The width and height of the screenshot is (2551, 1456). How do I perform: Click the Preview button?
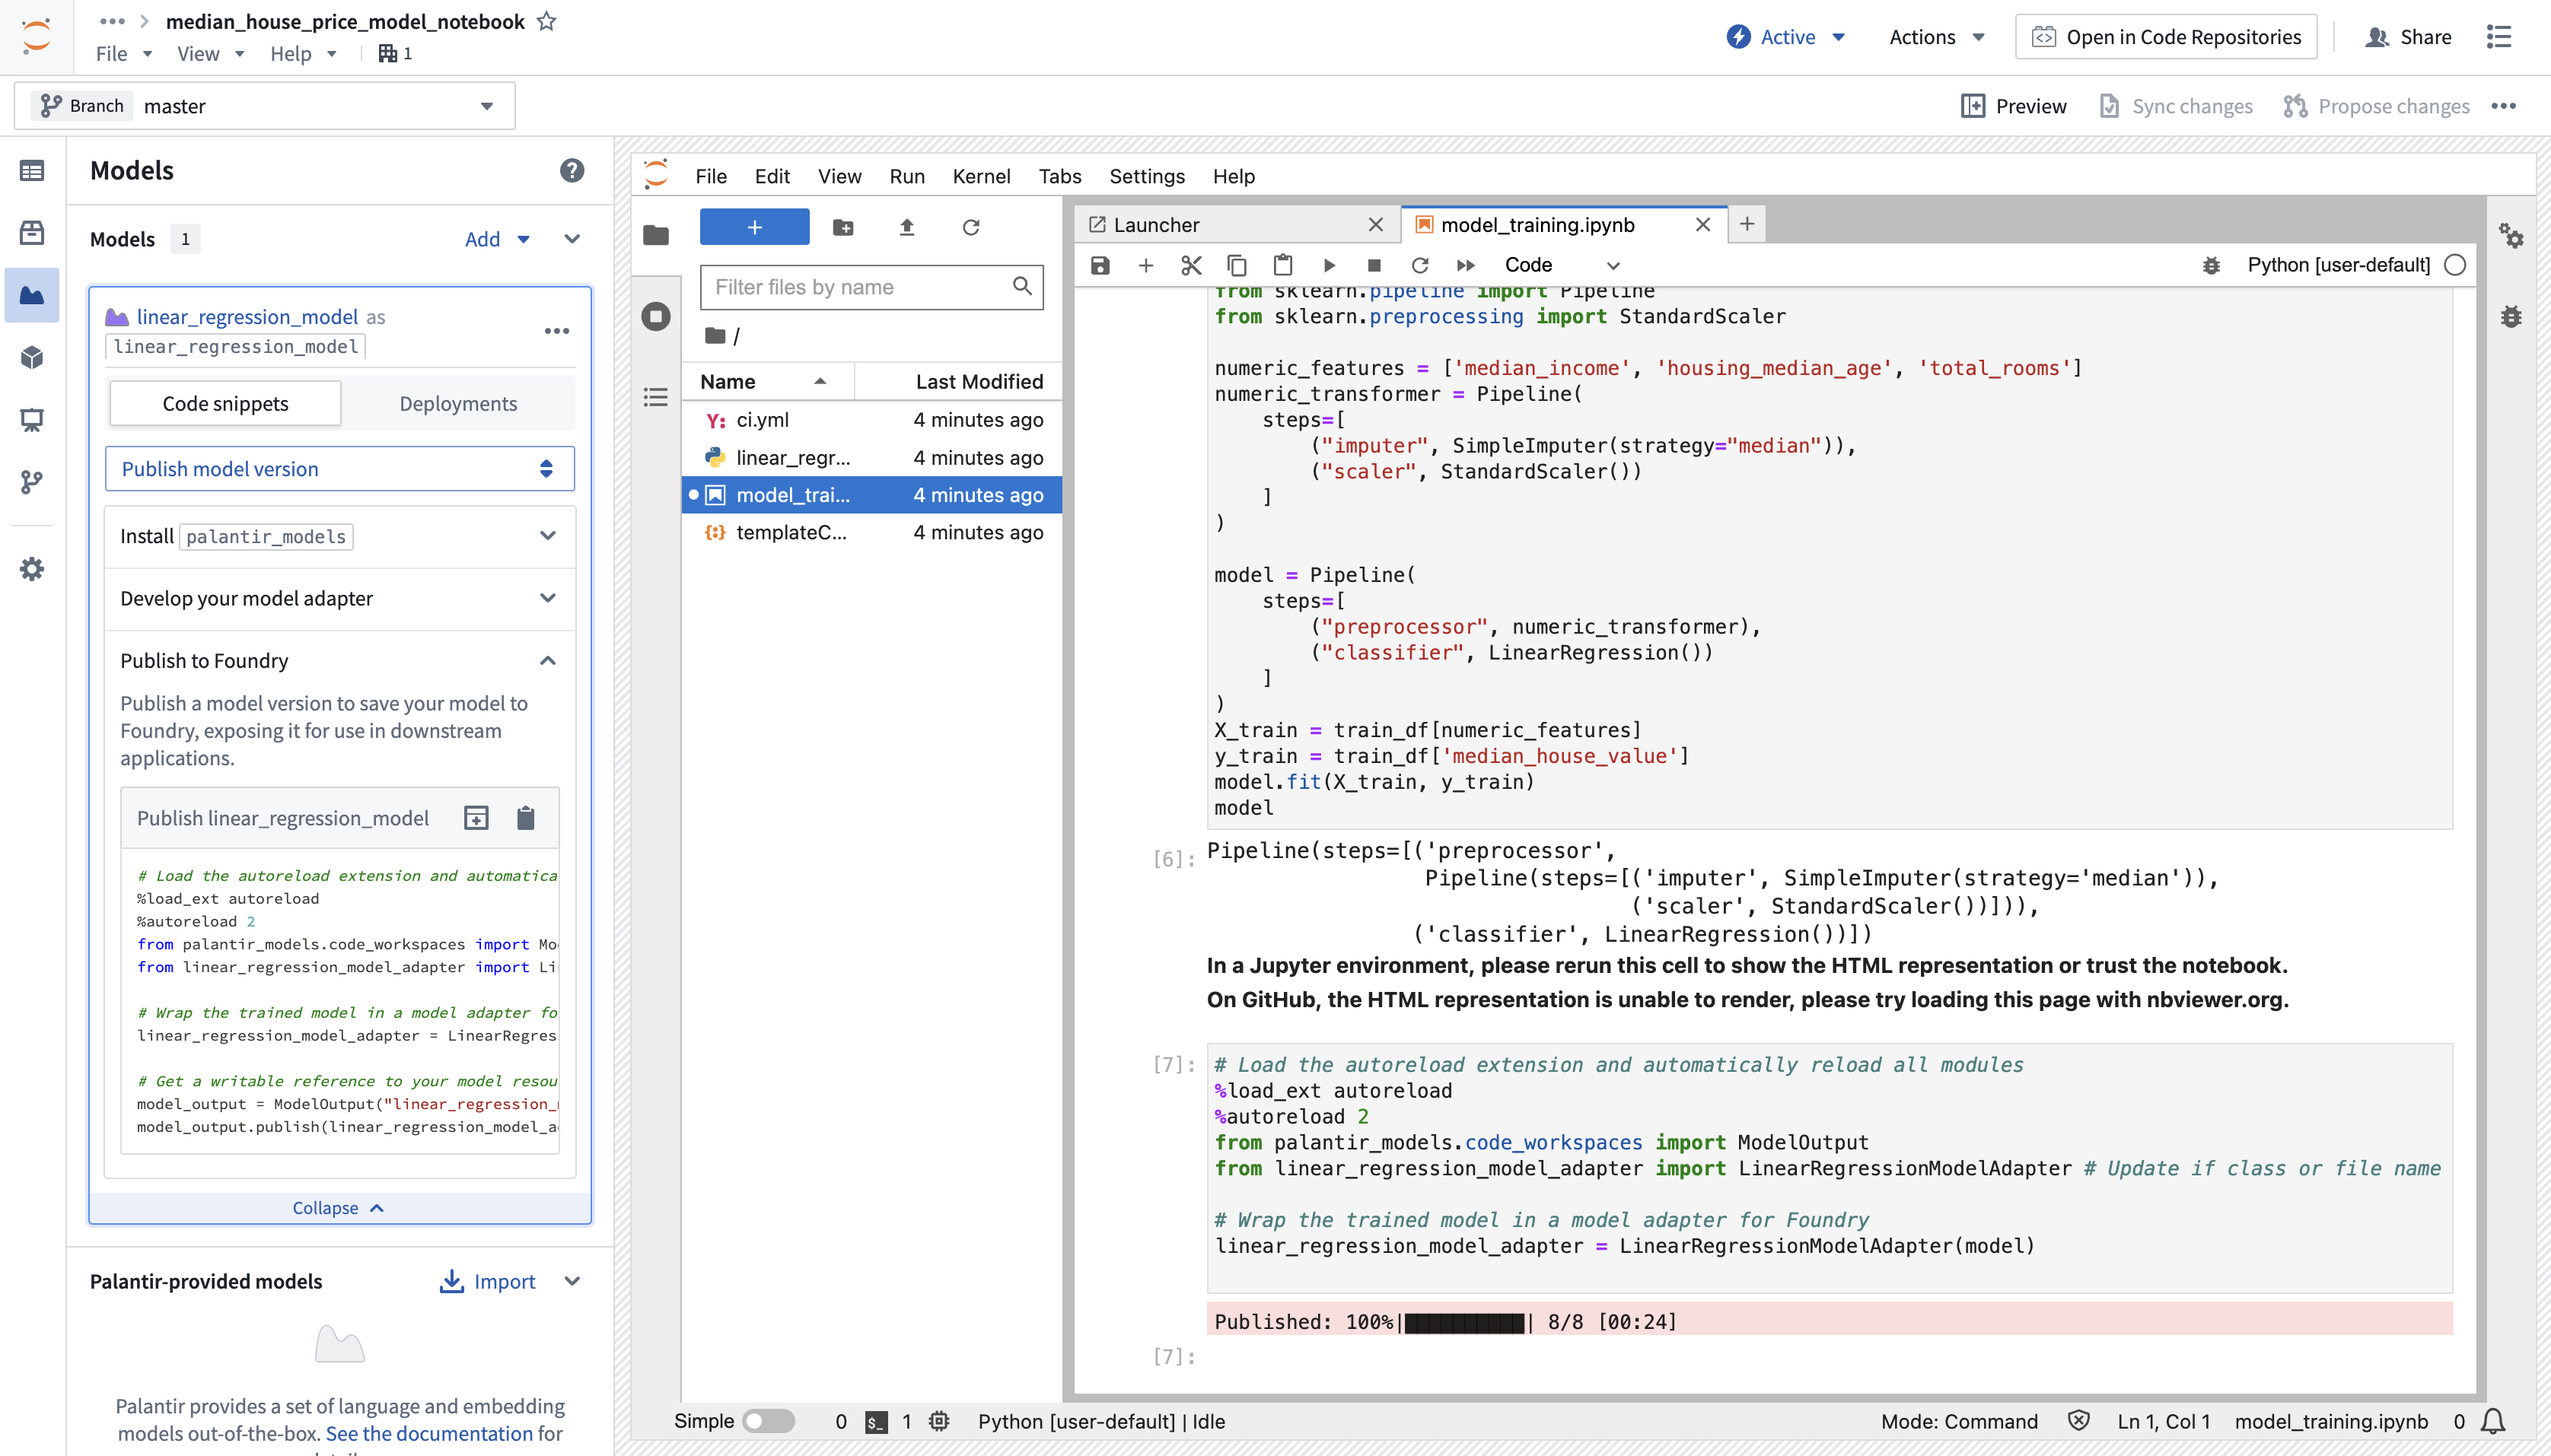[2014, 106]
